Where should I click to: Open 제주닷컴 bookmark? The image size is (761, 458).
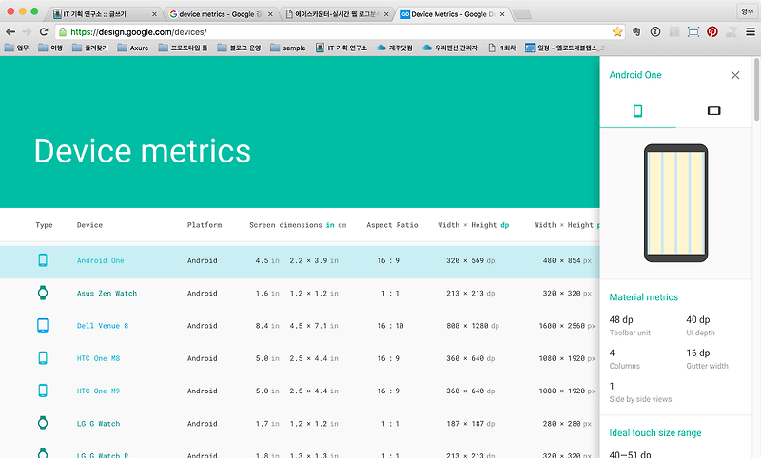395,48
